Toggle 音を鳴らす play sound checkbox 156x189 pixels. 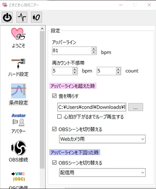[x=54, y=96]
